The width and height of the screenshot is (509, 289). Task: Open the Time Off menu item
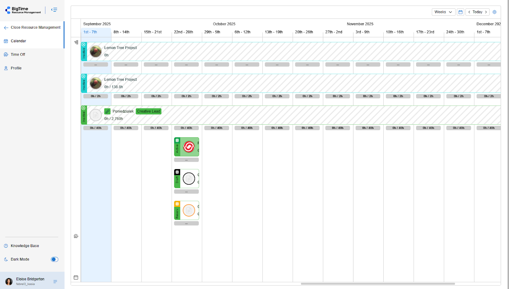pyautogui.click(x=18, y=55)
